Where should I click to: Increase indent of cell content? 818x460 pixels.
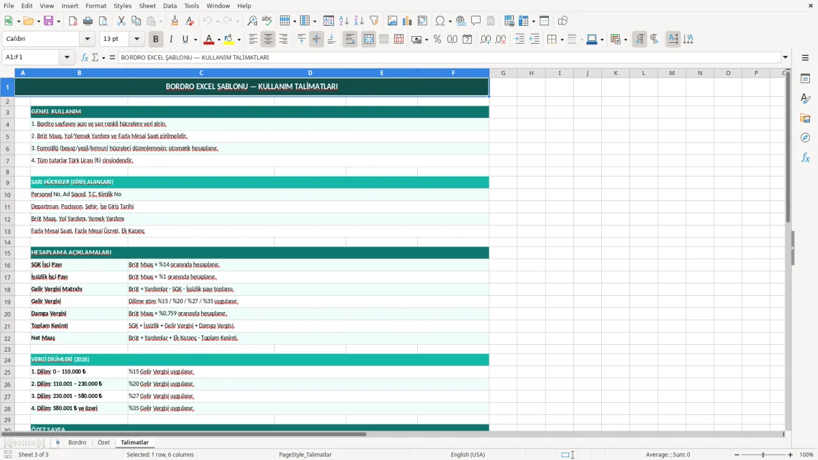(519, 40)
